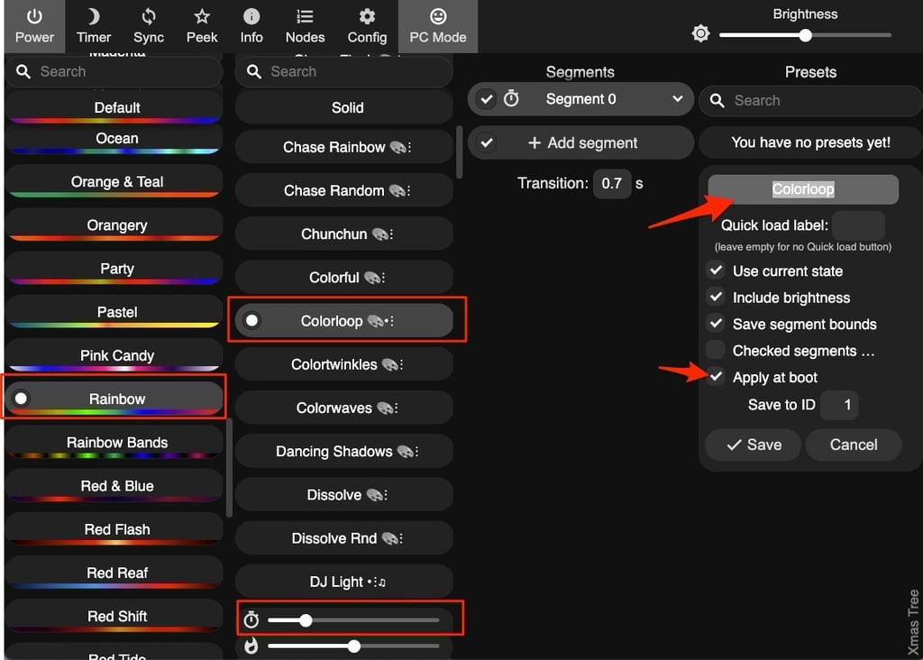Click the Power icon in top bar
The width and height of the screenshot is (923, 660).
point(34,17)
